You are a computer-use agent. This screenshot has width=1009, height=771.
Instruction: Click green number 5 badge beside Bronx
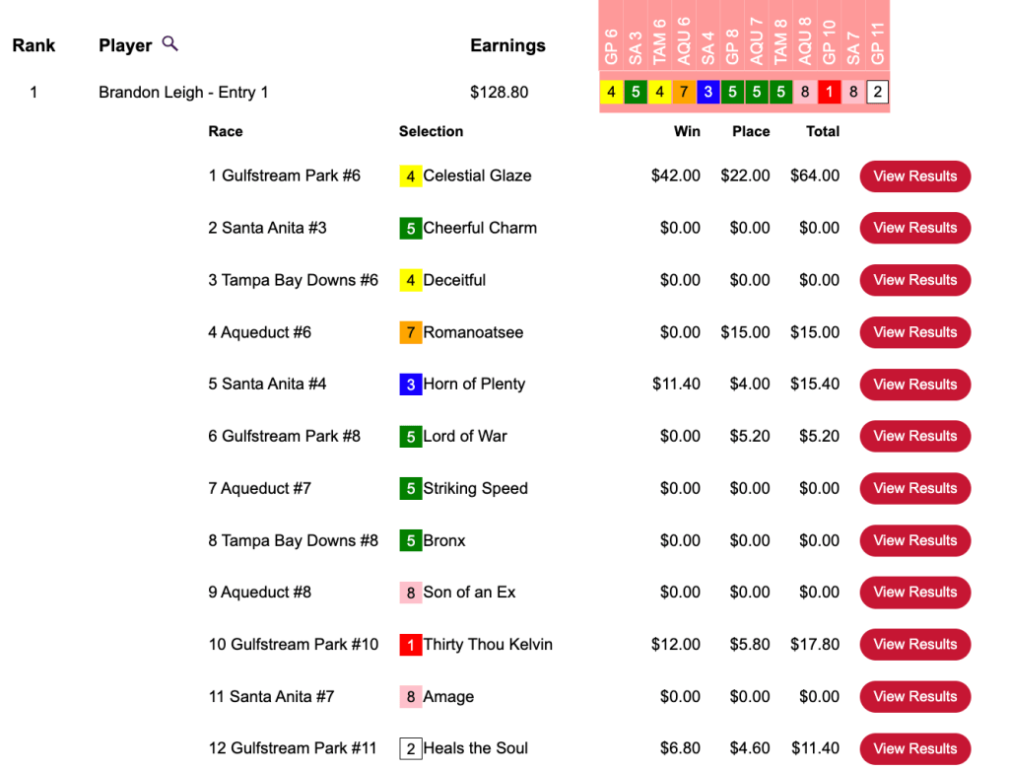click(x=411, y=540)
